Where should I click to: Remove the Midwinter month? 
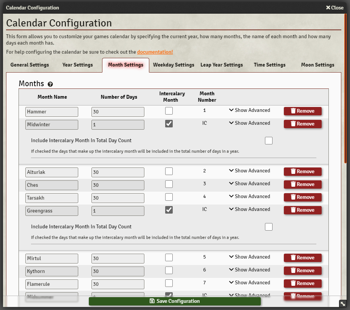(302, 124)
